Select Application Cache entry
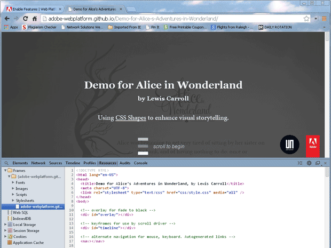The width and height of the screenshot is (331, 248). (x=26, y=243)
